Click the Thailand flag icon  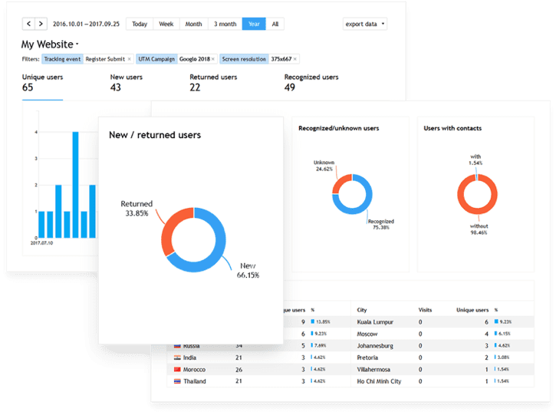point(176,381)
